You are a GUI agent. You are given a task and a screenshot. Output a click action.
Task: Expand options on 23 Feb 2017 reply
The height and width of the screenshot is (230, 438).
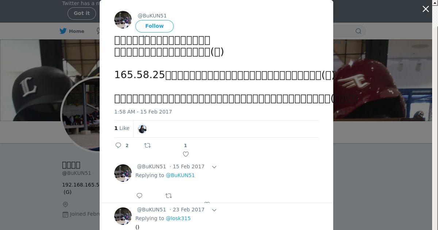pyautogui.click(x=214, y=210)
